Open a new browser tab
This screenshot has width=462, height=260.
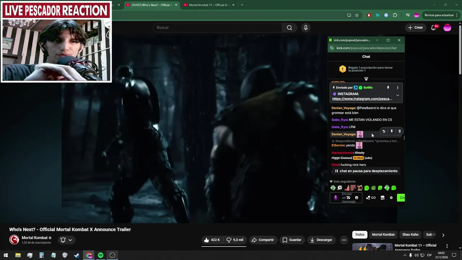[242, 5]
